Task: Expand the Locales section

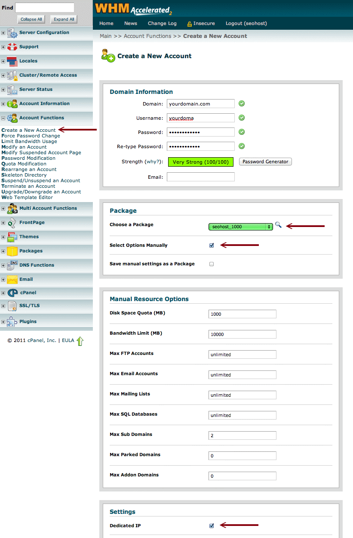Action: pos(3,61)
